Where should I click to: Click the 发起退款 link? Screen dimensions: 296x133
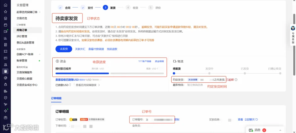[x=112, y=49]
